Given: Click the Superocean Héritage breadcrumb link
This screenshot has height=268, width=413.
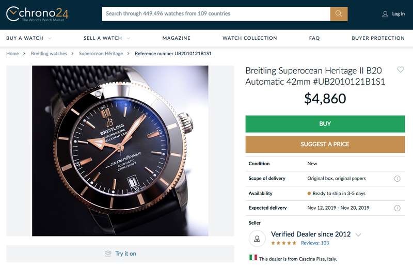Looking at the screenshot, I should [101, 53].
